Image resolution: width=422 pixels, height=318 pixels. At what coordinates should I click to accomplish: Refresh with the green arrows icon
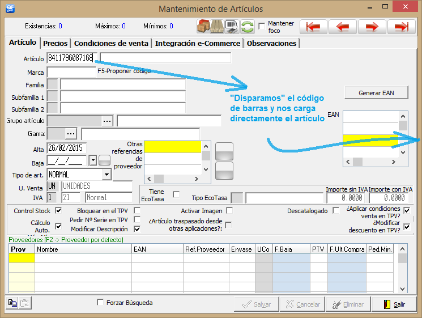pyautogui.click(x=248, y=27)
